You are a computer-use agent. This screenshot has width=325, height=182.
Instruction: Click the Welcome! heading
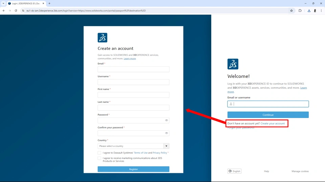tap(238, 77)
